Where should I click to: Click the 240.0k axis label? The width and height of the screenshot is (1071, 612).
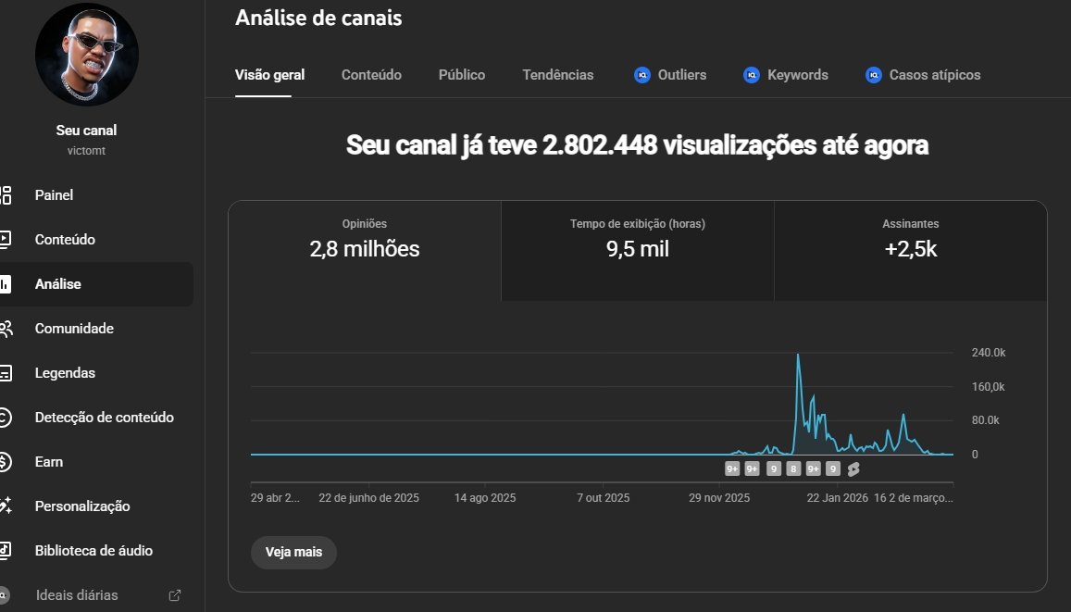pyautogui.click(x=989, y=353)
